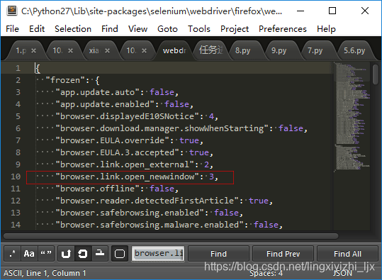Image resolution: width=382 pixels, height=280 pixels.
Task: Click status text ASCII, Line 1, Column 1
Action: click(45, 273)
